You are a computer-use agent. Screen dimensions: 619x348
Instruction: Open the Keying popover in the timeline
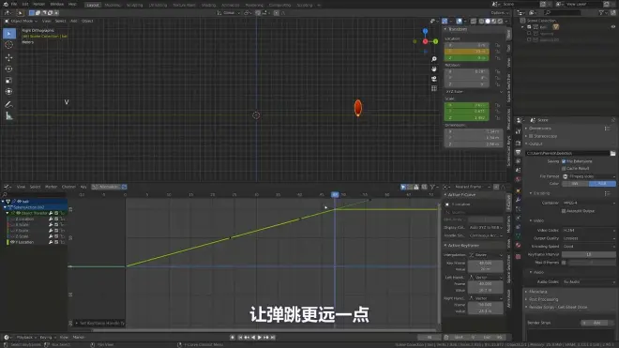pyautogui.click(x=47, y=338)
